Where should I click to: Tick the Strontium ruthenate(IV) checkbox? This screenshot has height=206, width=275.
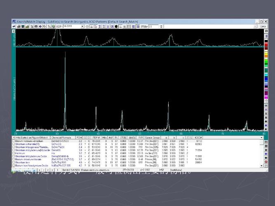(x=14, y=144)
